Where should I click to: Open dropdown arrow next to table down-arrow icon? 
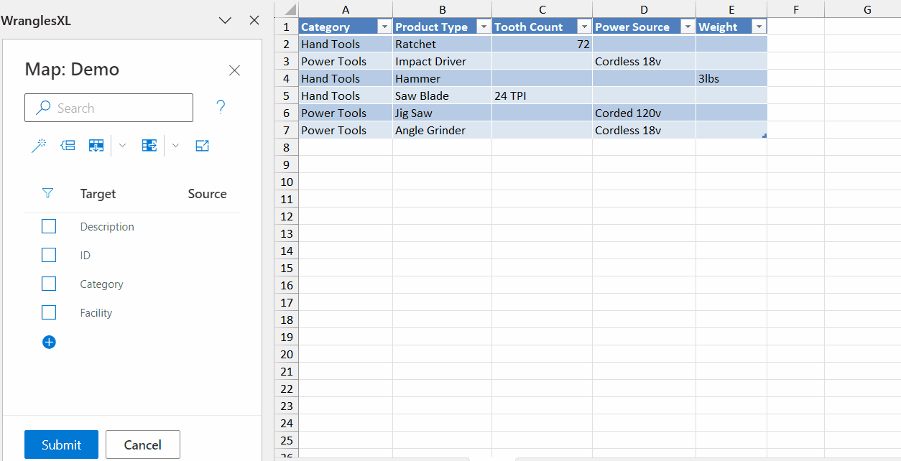pyautogui.click(x=122, y=146)
